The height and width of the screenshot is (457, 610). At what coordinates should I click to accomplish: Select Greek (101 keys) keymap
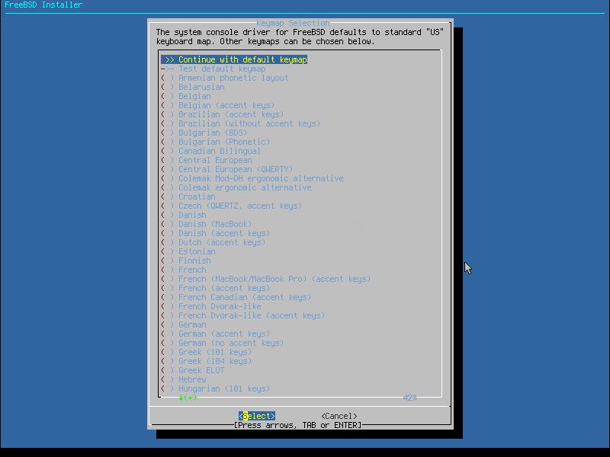click(x=207, y=352)
